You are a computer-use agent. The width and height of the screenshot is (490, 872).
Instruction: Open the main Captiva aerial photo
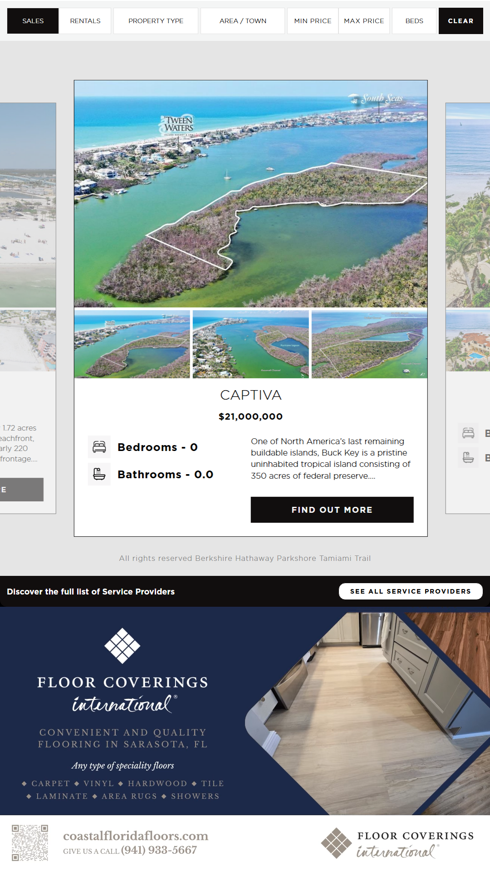[x=251, y=194]
